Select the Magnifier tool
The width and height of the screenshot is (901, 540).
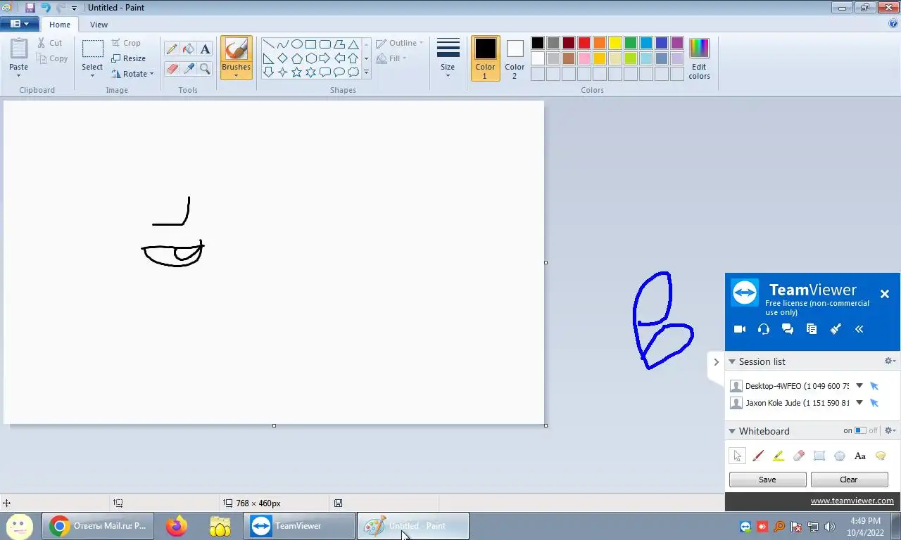pos(205,68)
